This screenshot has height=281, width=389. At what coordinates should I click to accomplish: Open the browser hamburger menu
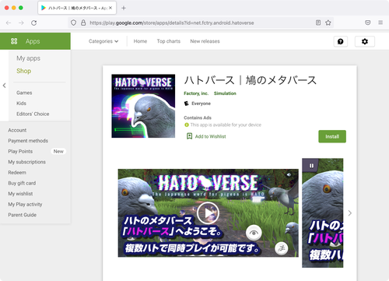(x=380, y=23)
